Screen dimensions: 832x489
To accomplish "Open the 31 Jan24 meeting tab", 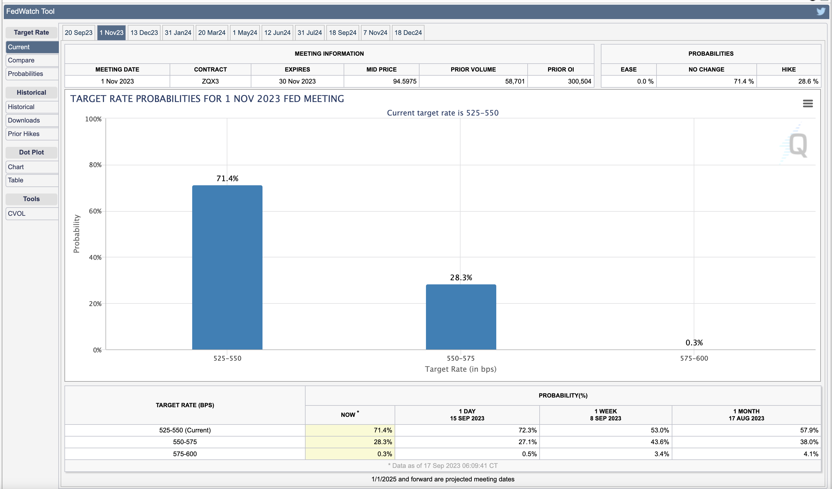I will 178,33.
